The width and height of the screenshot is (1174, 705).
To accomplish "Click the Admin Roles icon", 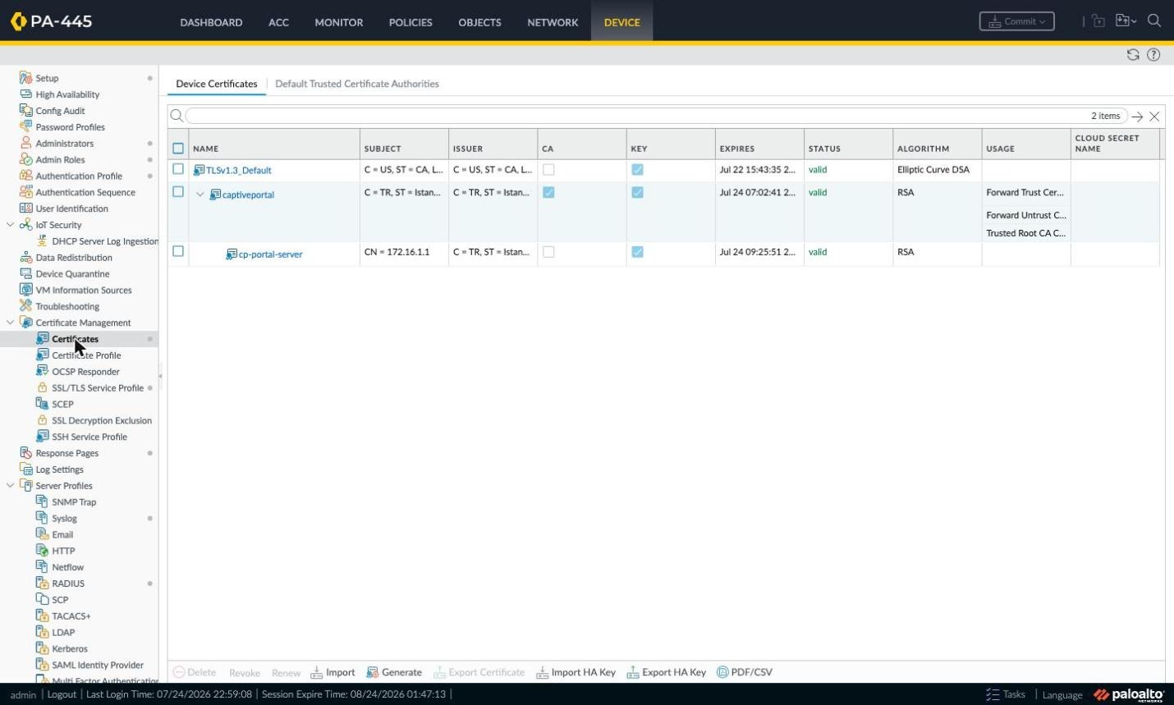I will [25, 159].
